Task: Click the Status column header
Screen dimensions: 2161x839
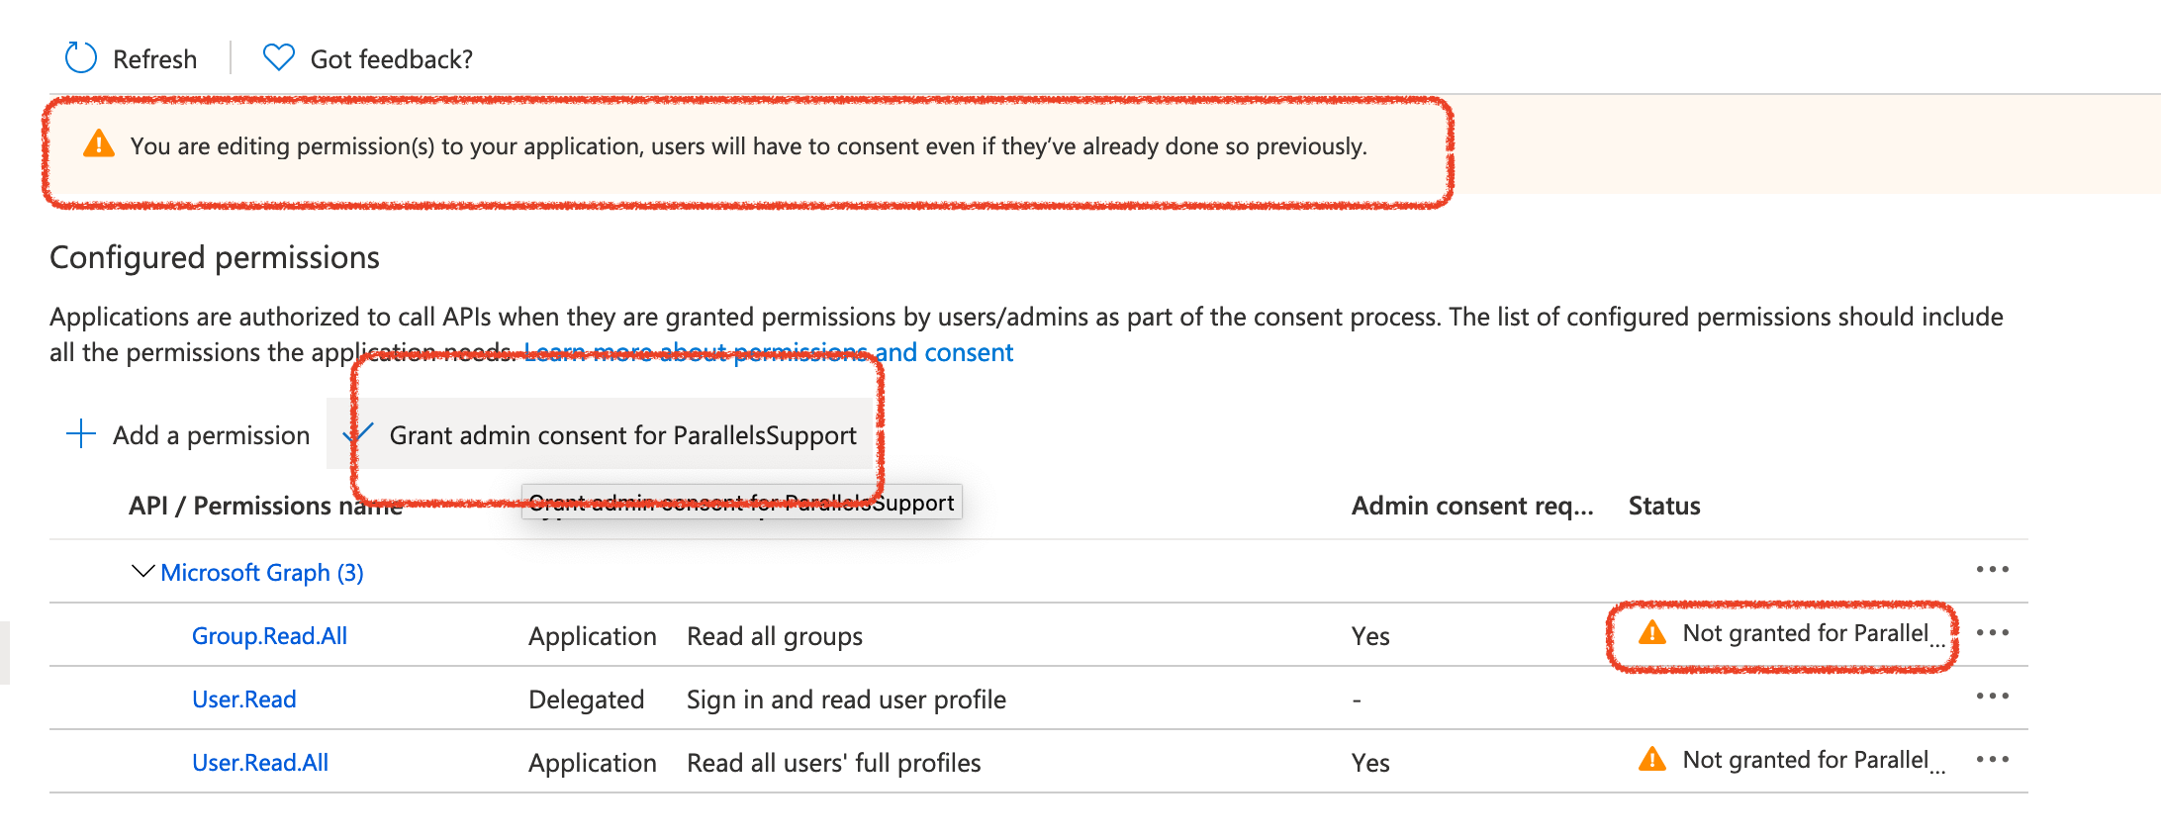Action: pyautogui.click(x=1664, y=506)
